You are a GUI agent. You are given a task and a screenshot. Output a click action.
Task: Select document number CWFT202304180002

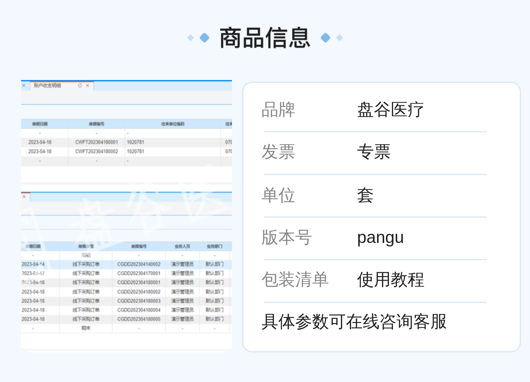click(97, 151)
